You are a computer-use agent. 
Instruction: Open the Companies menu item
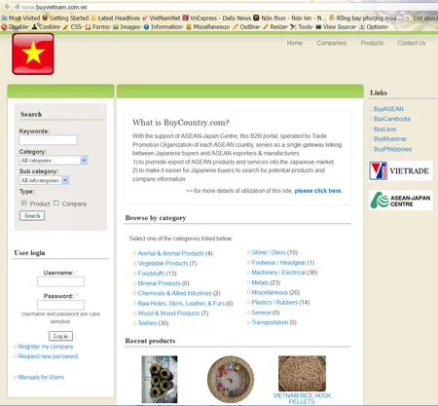coord(331,43)
